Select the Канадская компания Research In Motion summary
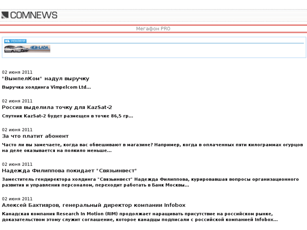 click(140, 216)
